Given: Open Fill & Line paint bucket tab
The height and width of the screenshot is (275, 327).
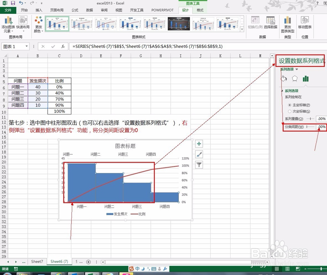Looking at the screenshot, I should pos(284,78).
